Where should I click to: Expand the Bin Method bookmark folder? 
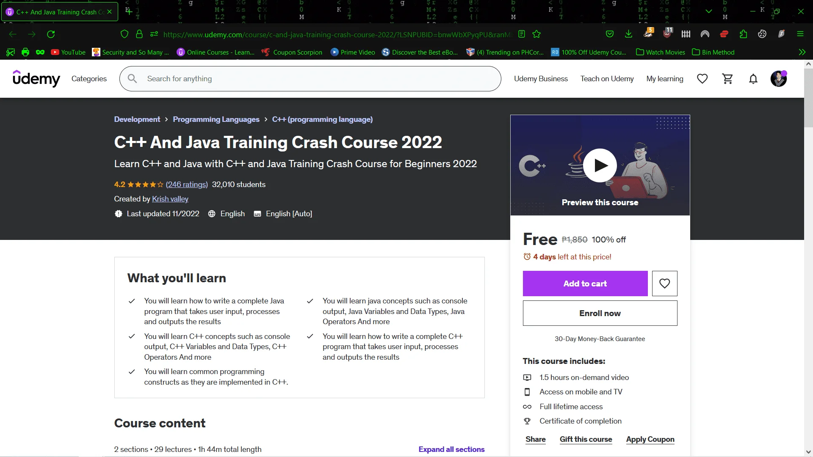tap(713, 52)
